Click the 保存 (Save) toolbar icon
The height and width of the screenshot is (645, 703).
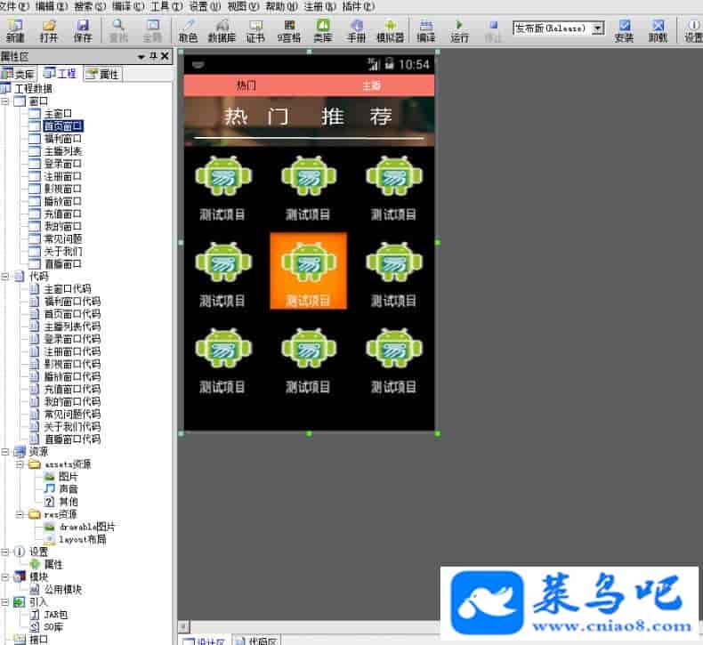click(x=83, y=30)
